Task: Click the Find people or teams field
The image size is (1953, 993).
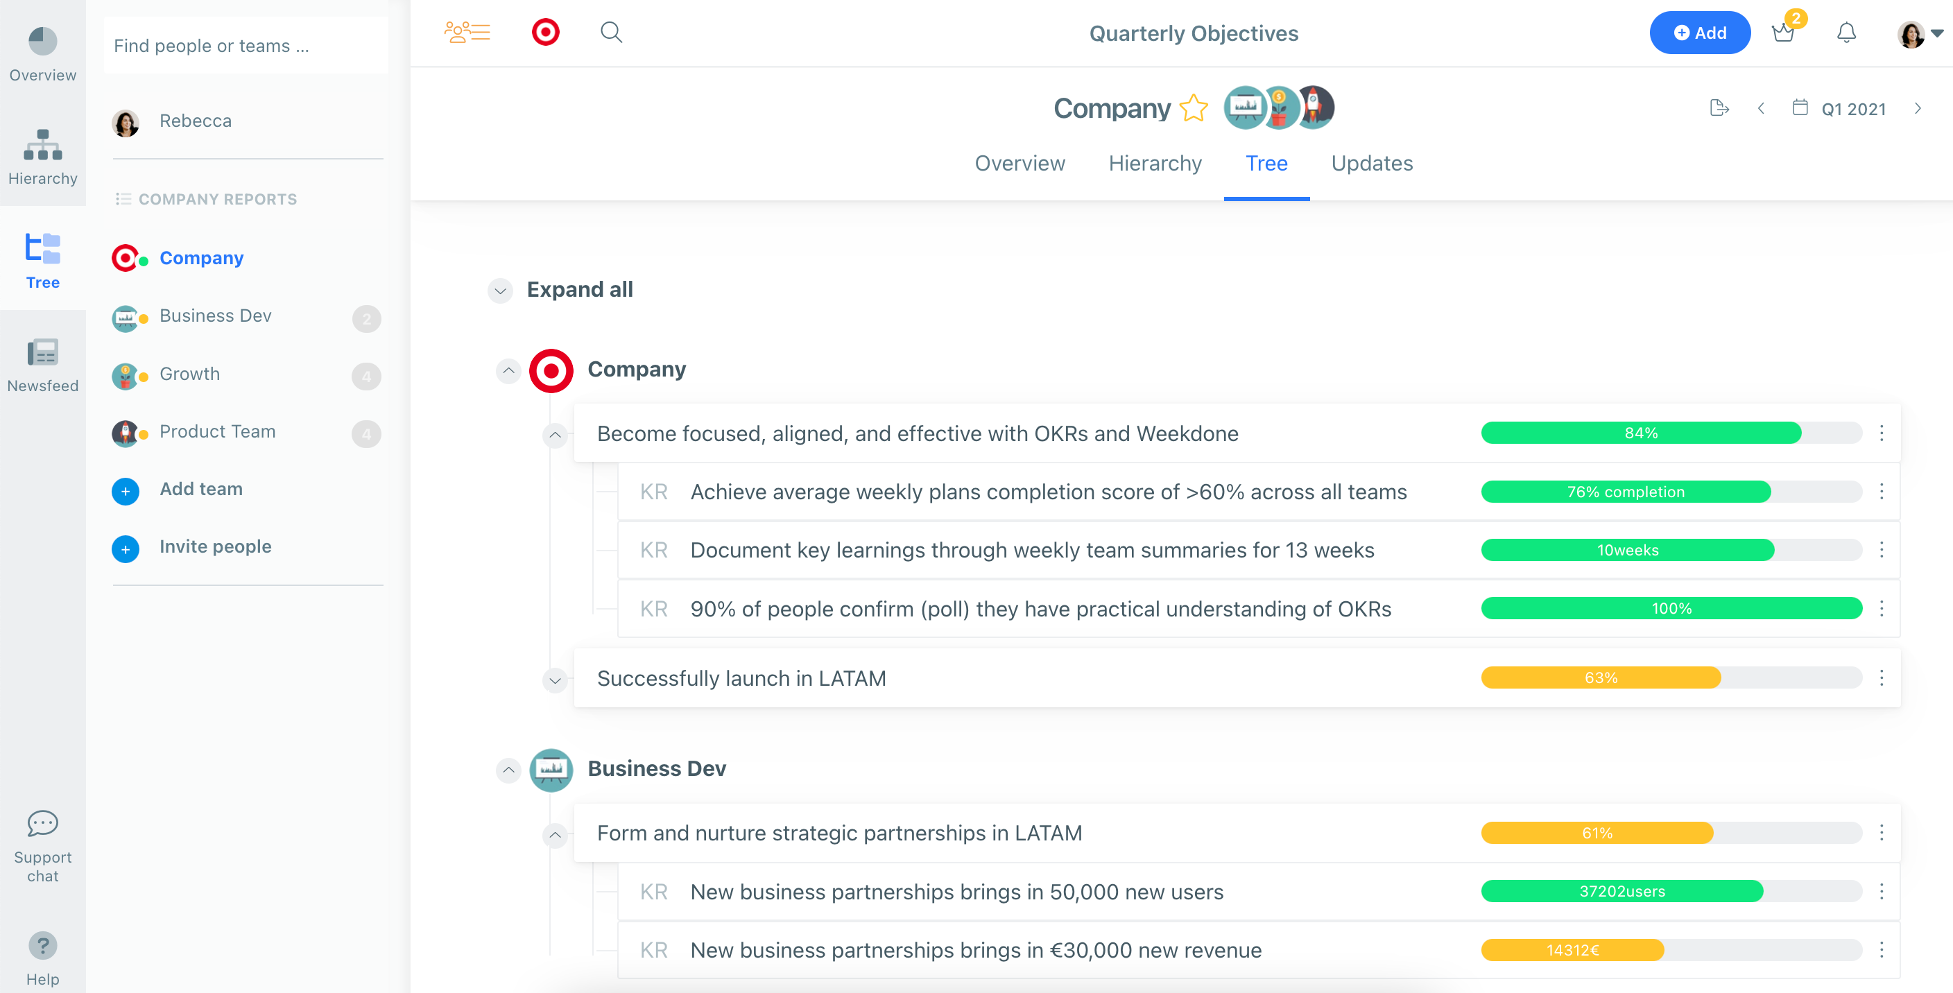Action: coord(246,46)
